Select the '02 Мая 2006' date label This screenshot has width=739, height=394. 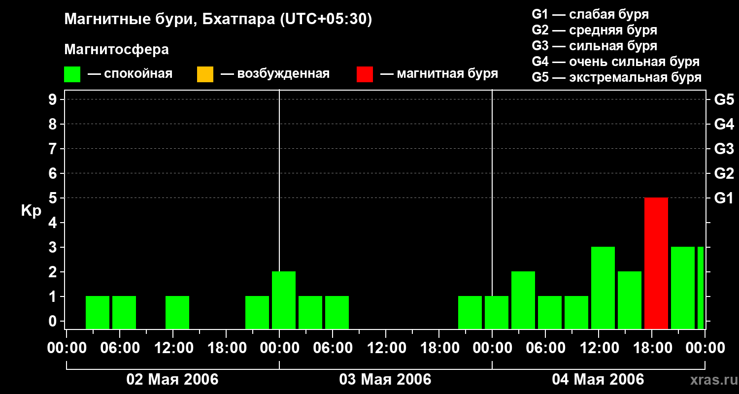pos(172,380)
